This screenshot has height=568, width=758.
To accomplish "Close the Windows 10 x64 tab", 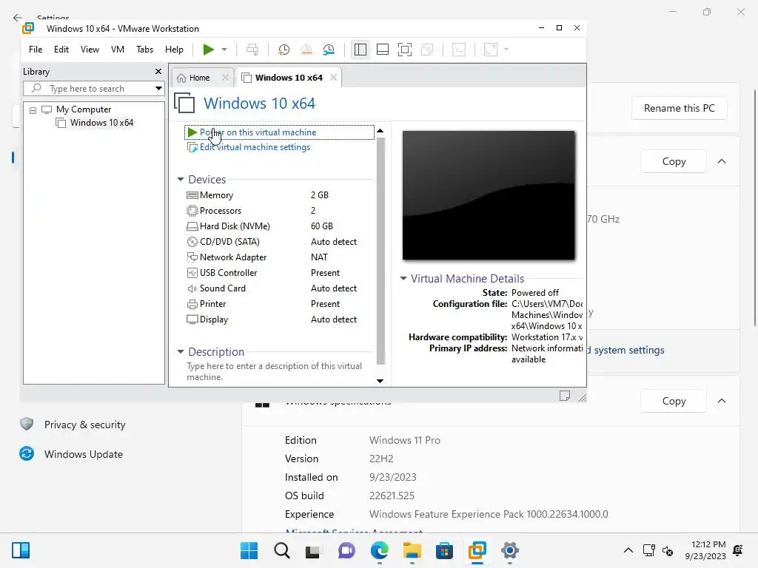I will click(x=334, y=77).
